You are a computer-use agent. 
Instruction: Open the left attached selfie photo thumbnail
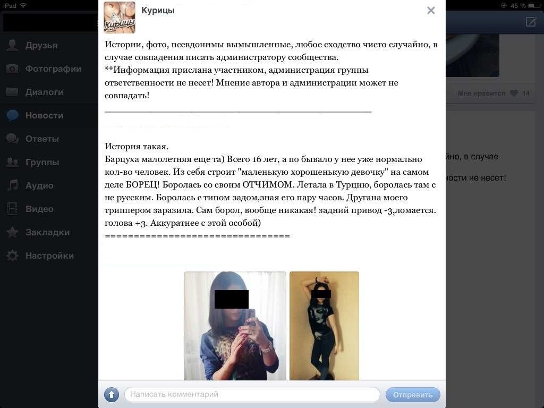(x=235, y=326)
